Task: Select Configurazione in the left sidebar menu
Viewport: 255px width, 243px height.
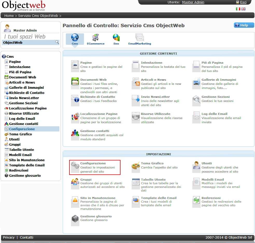Action: (22, 129)
